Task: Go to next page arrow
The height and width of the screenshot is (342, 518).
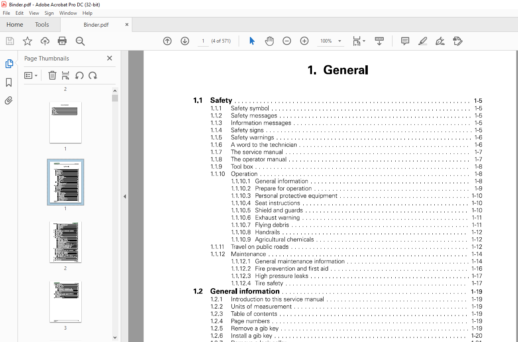Action: pos(185,41)
